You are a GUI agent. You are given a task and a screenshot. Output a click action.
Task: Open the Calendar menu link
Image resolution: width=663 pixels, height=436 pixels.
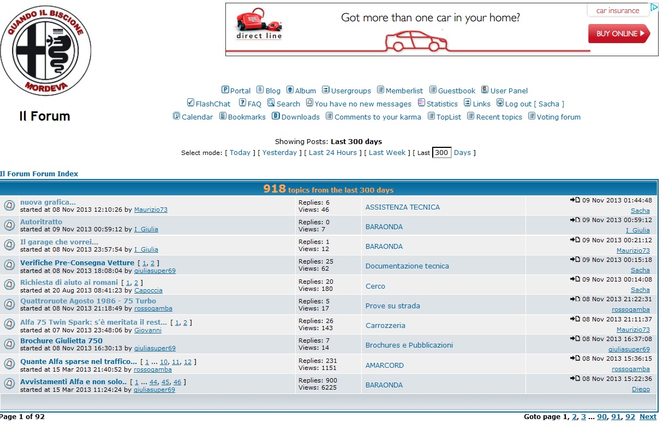(x=197, y=117)
